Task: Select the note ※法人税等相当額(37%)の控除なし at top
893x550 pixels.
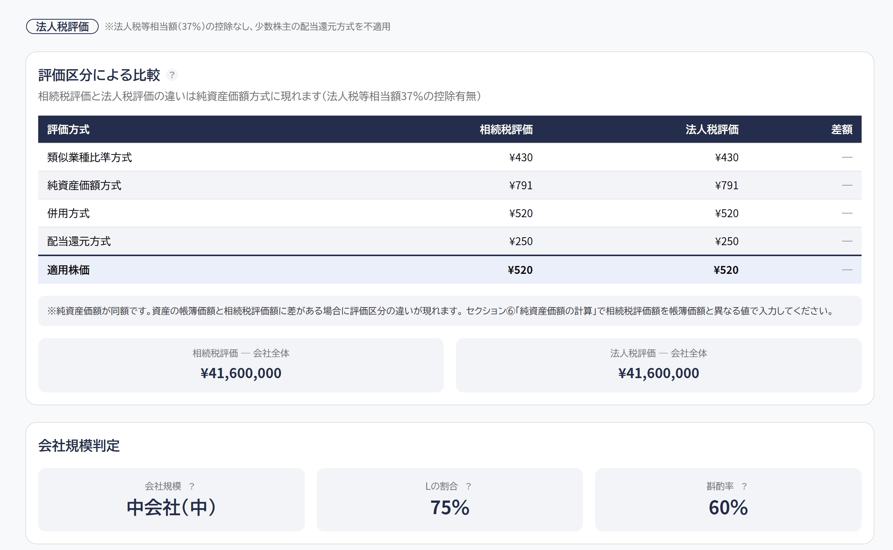Action: coord(248,26)
